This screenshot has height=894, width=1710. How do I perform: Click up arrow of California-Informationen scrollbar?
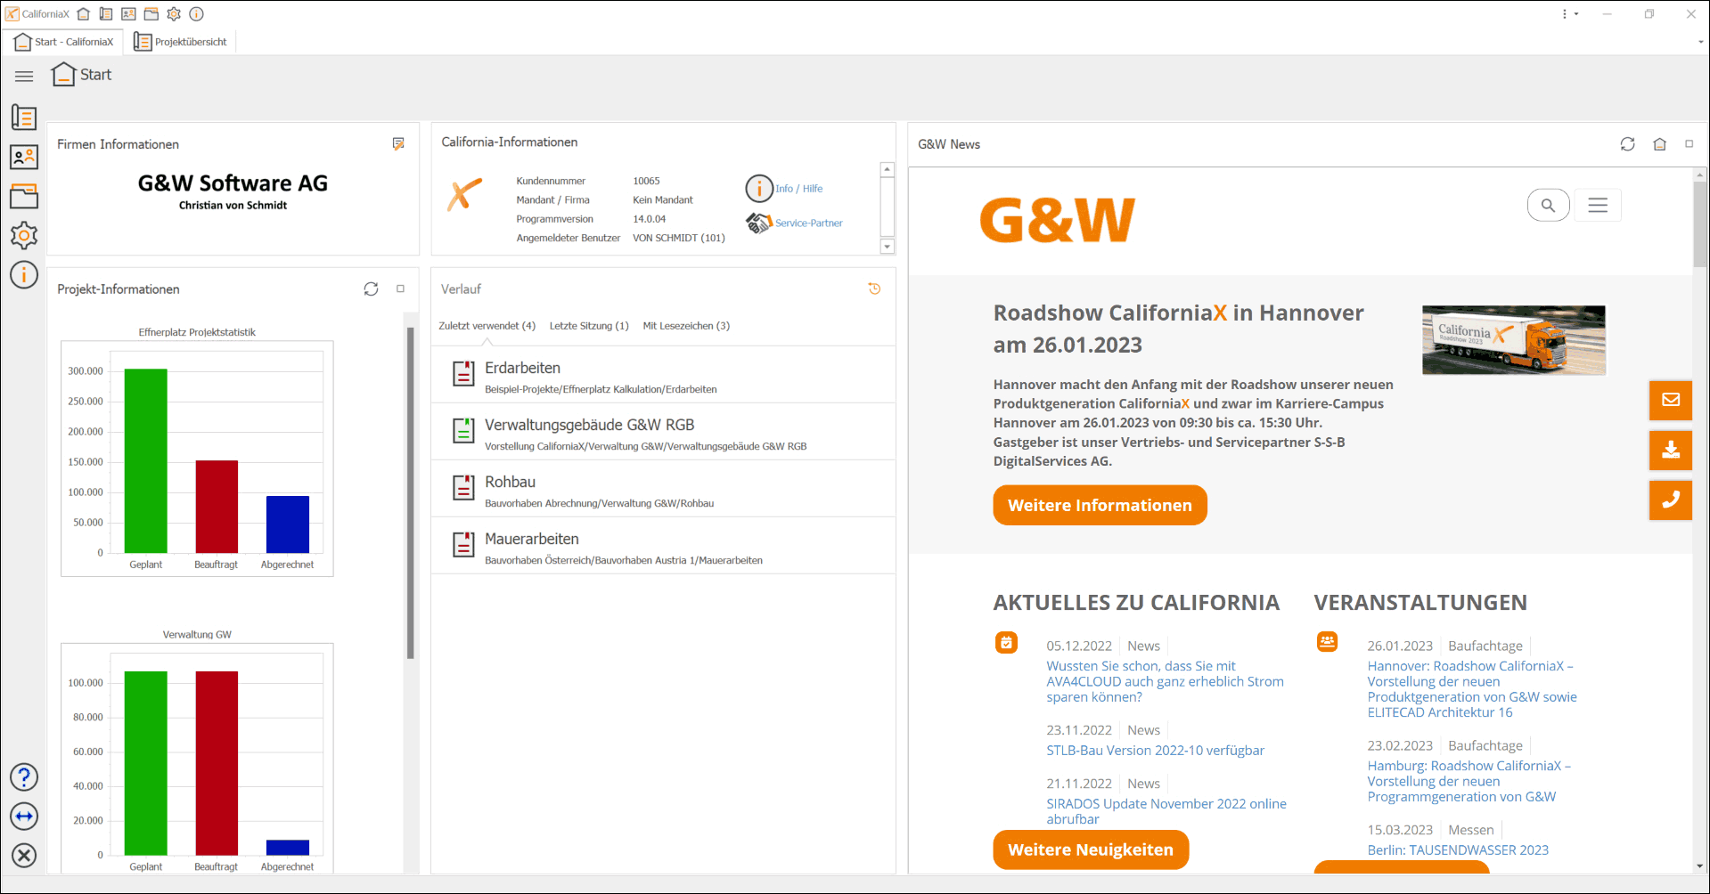[x=887, y=169]
